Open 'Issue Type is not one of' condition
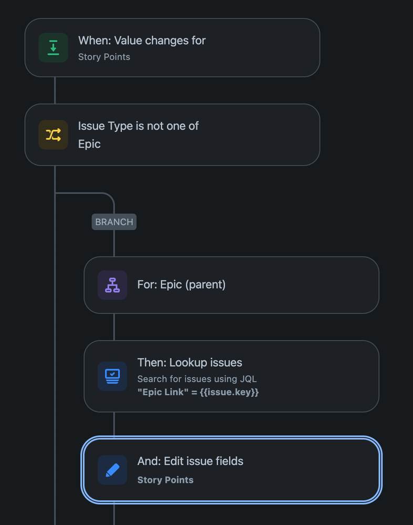 click(x=138, y=126)
